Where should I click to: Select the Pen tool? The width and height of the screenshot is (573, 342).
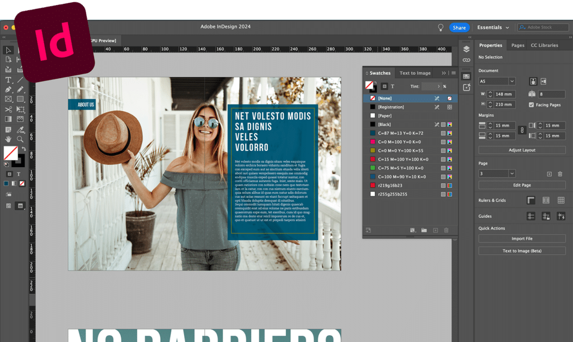8,89
